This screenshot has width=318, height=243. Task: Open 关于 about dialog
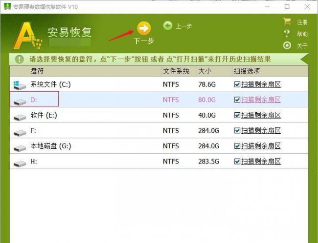point(302,45)
